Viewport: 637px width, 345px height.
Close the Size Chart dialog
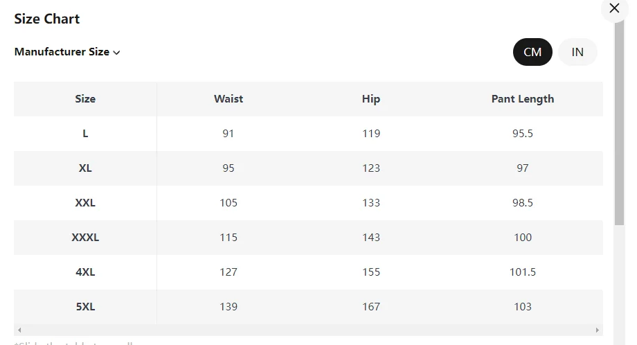[614, 8]
